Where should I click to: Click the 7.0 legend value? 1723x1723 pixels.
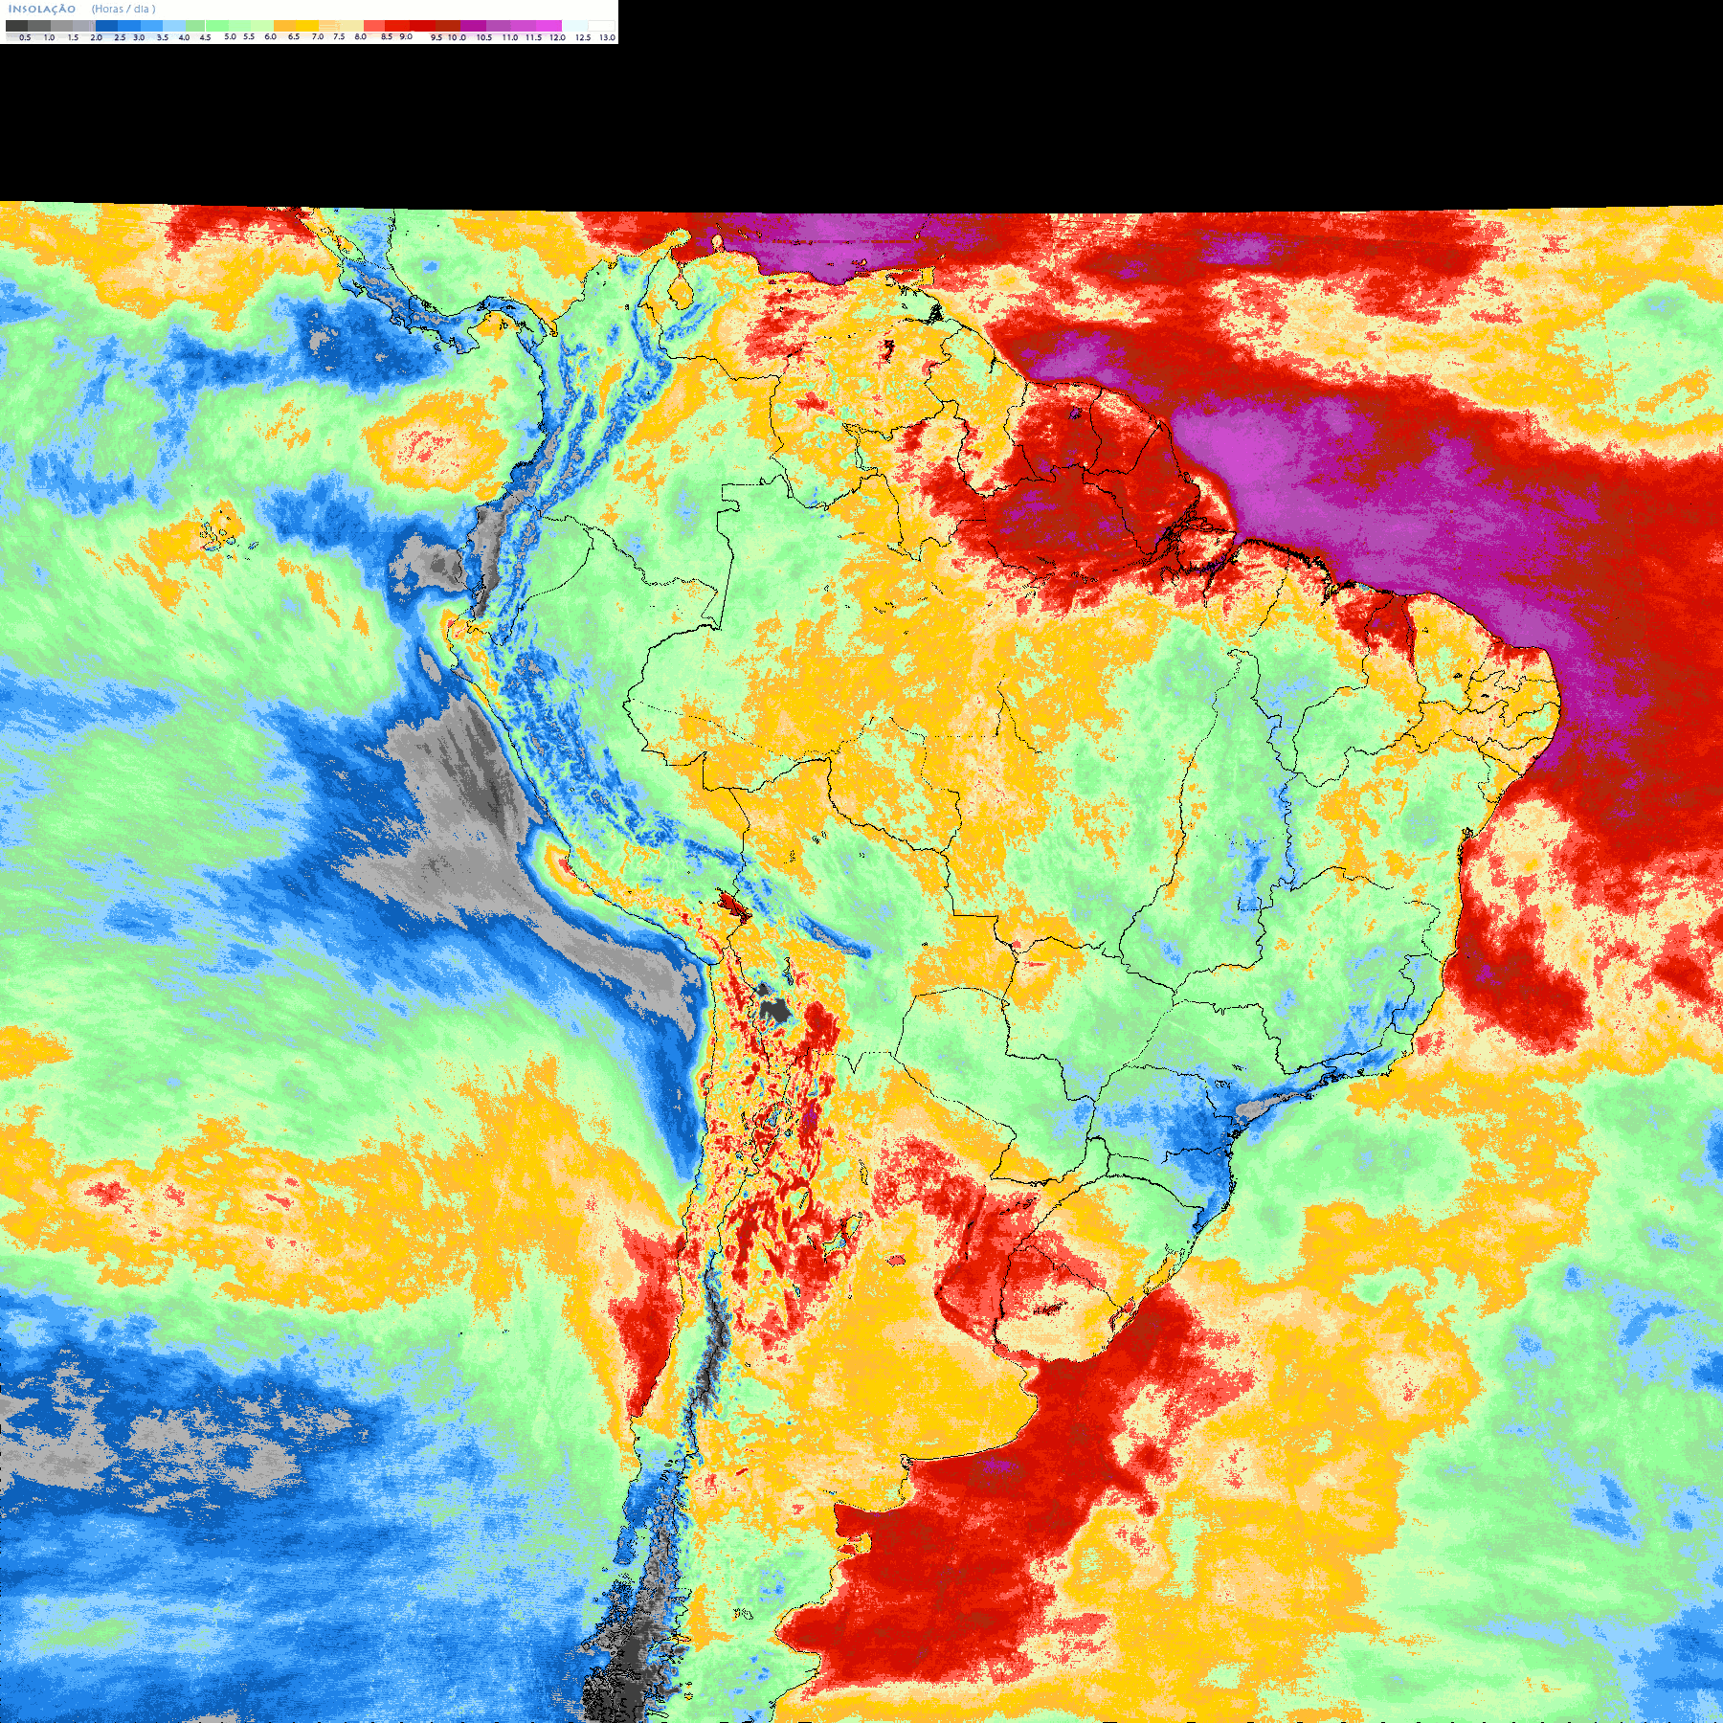(318, 36)
